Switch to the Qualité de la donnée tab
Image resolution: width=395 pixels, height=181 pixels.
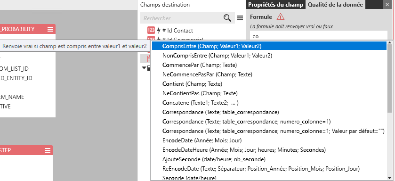pyautogui.click(x=335, y=5)
